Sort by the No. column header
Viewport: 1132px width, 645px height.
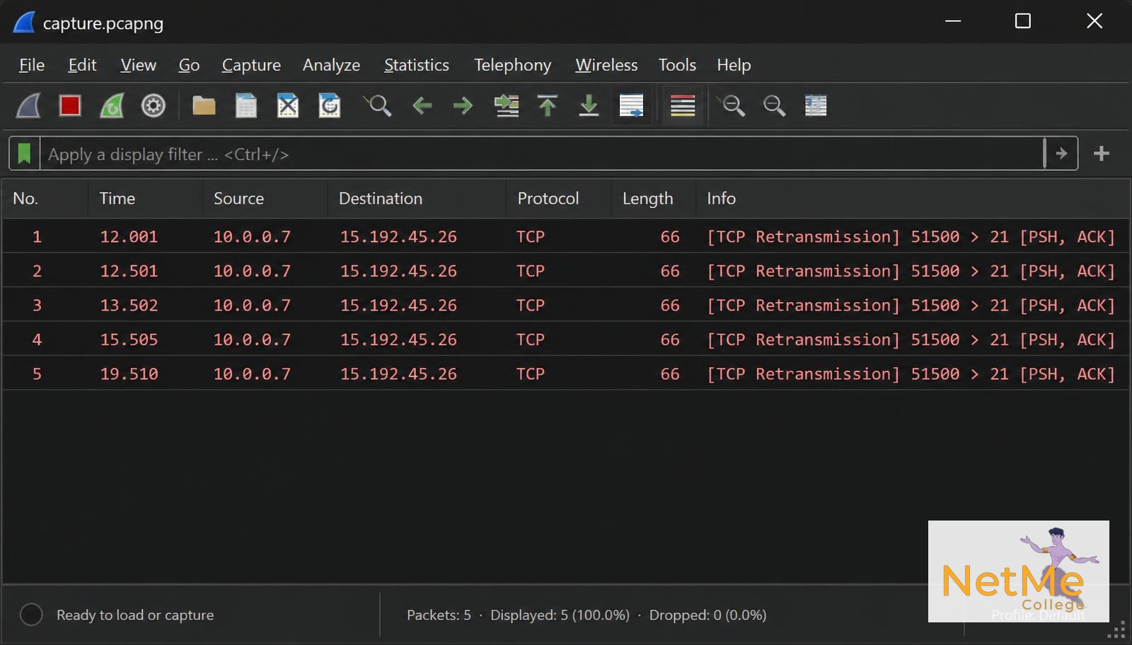click(45, 199)
